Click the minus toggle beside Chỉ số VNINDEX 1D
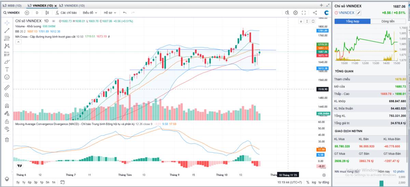410x187 pixels. click(x=53, y=21)
